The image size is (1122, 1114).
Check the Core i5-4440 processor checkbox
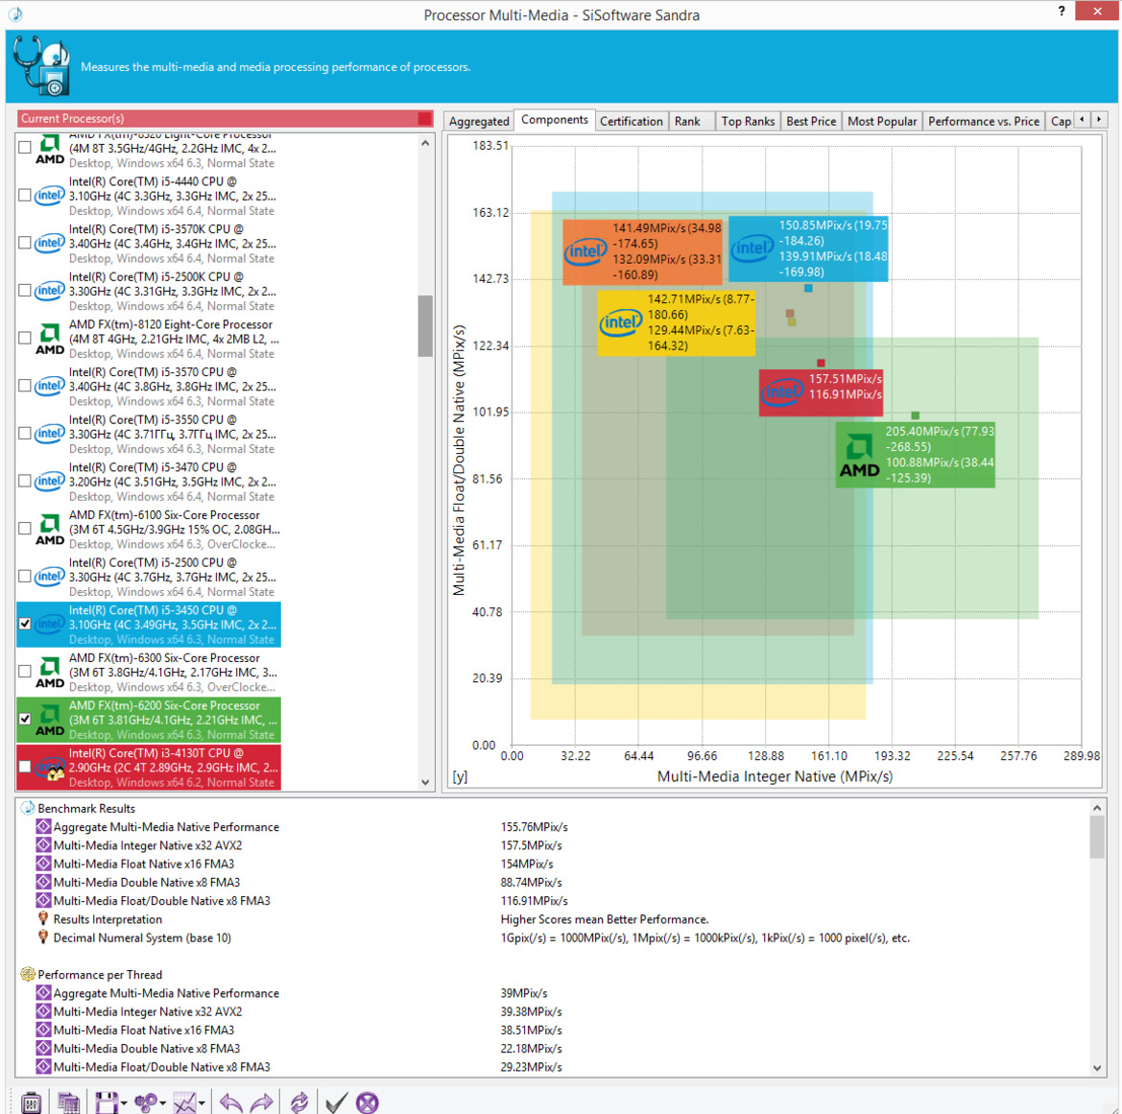click(x=24, y=196)
